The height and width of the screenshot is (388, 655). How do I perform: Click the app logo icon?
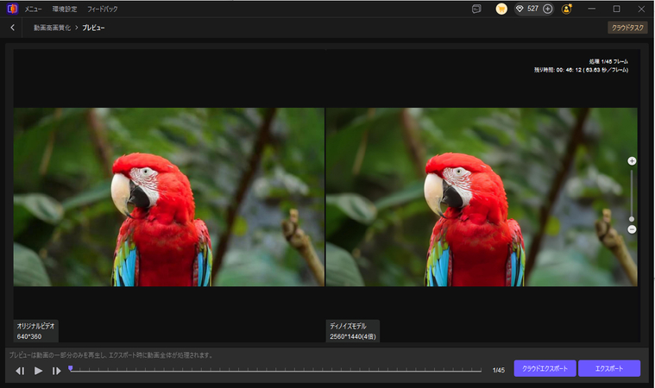pos(11,9)
